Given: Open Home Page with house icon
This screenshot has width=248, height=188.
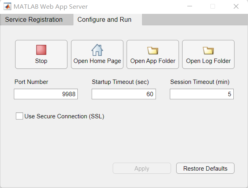Looking at the screenshot, I should pyautogui.click(x=97, y=54).
